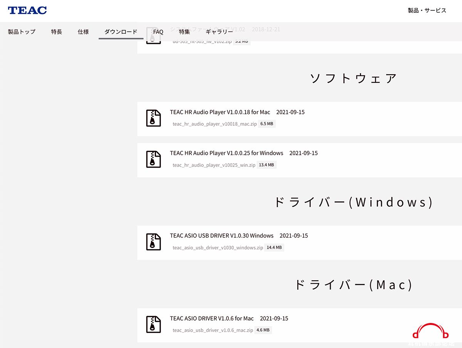Click the TEAC logo
462x348 pixels.
(27, 10)
